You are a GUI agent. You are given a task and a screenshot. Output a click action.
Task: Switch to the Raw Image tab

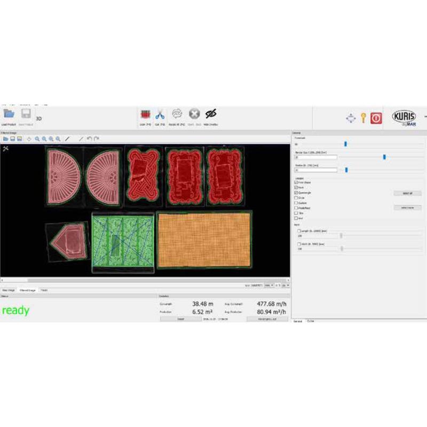coord(9,290)
